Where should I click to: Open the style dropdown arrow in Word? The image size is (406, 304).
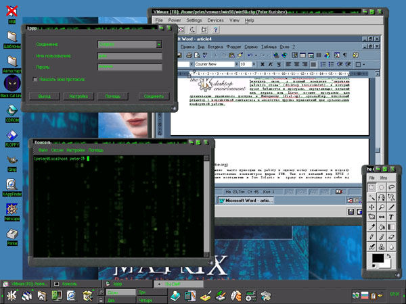pyautogui.click(x=191, y=64)
